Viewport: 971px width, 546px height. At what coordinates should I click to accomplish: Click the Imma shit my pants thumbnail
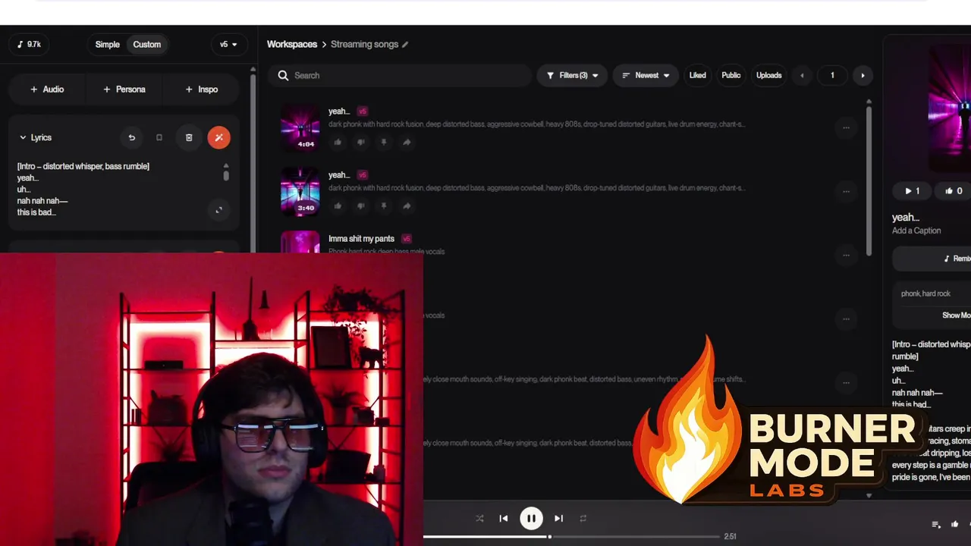(x=300, y=243)
